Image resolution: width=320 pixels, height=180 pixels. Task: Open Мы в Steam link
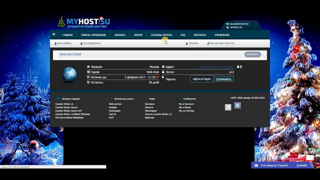tap(185, 107)
